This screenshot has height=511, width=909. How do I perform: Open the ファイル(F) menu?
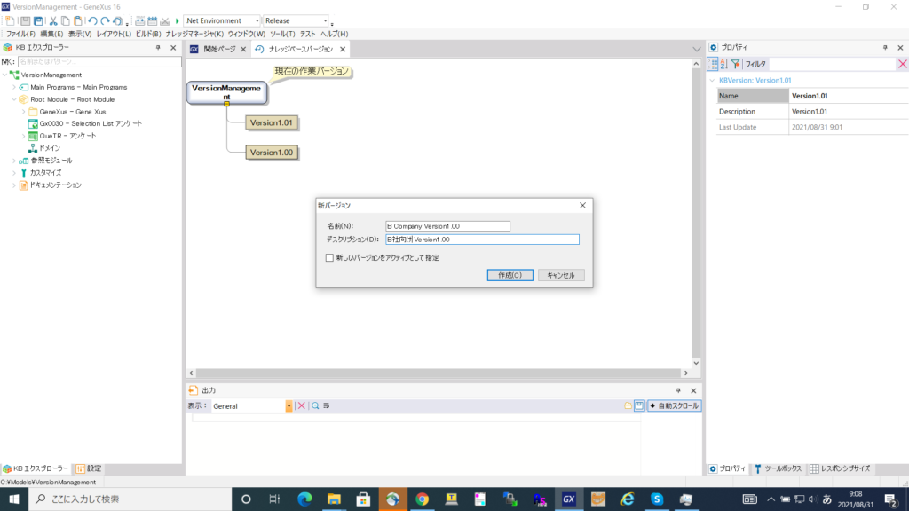click(x=20, y=35)
